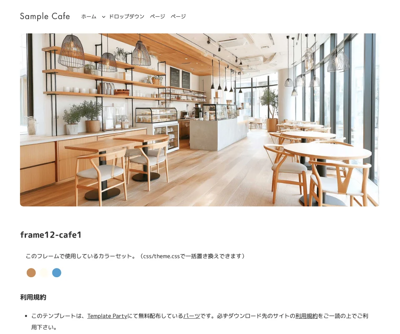Image resolution: width=400 pixels, height=334 pixels.
Task: Click the frame12-cafe1 heading
Action: (51, 235)
